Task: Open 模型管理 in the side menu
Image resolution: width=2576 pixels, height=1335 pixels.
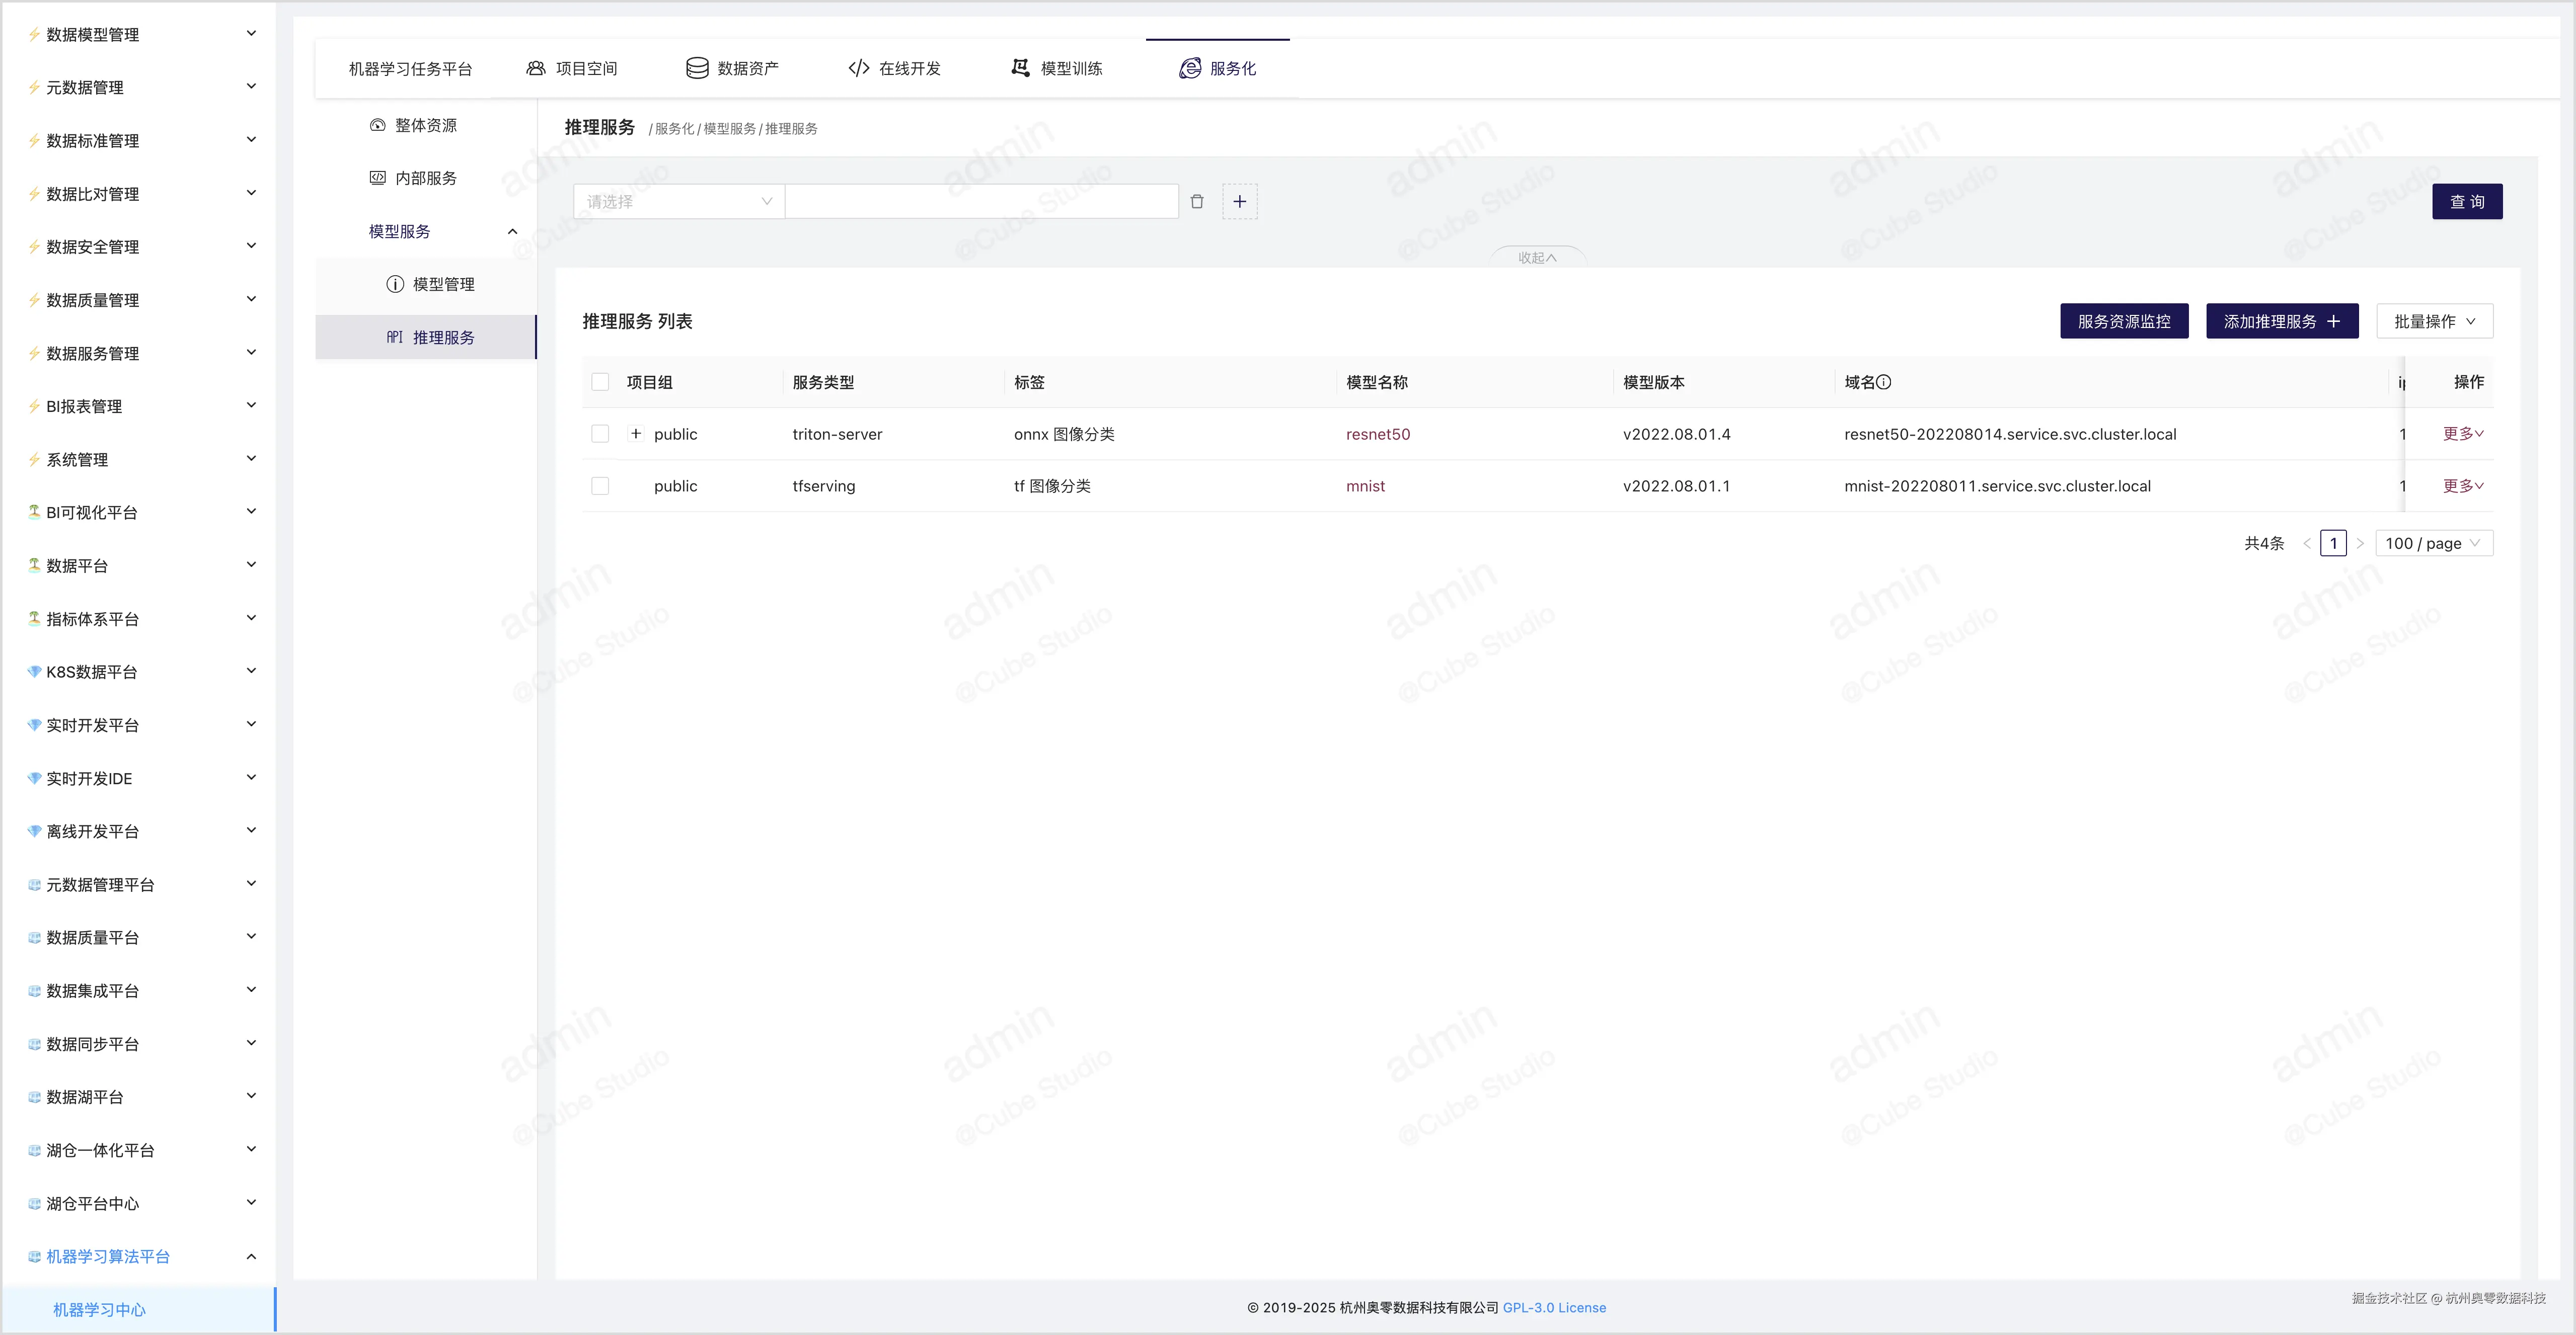Action: click(443, 284)
